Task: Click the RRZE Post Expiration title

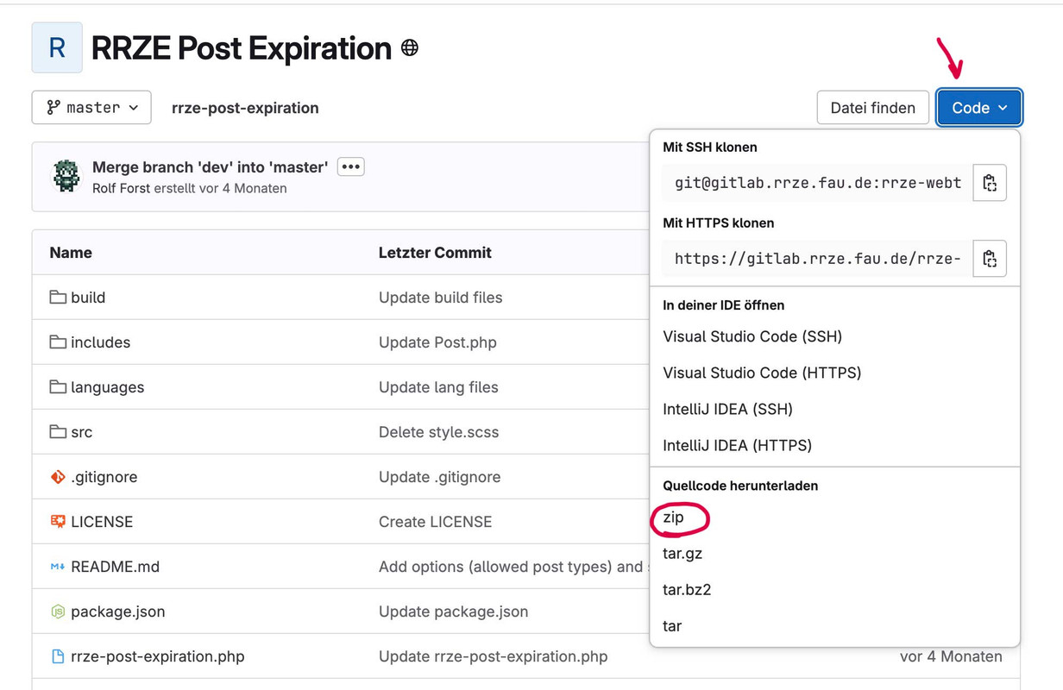Action: click(241, 48)
